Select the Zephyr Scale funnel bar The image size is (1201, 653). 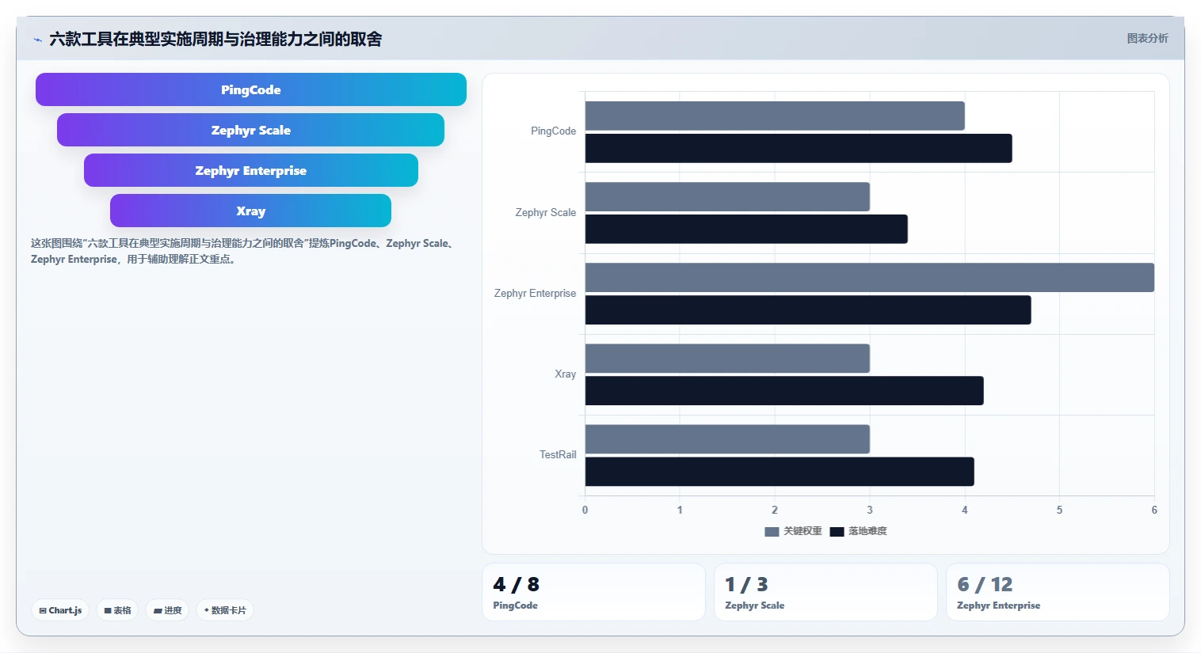[250, 130]
